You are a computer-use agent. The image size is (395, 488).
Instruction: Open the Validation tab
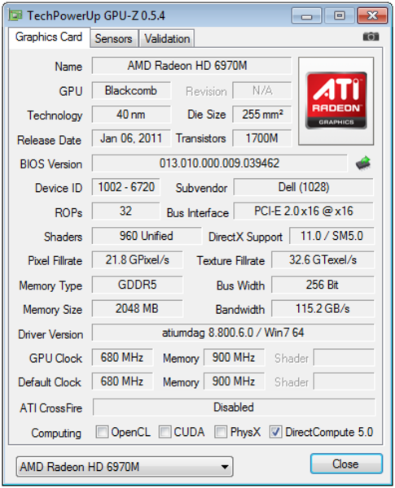[x=167, y=38]
